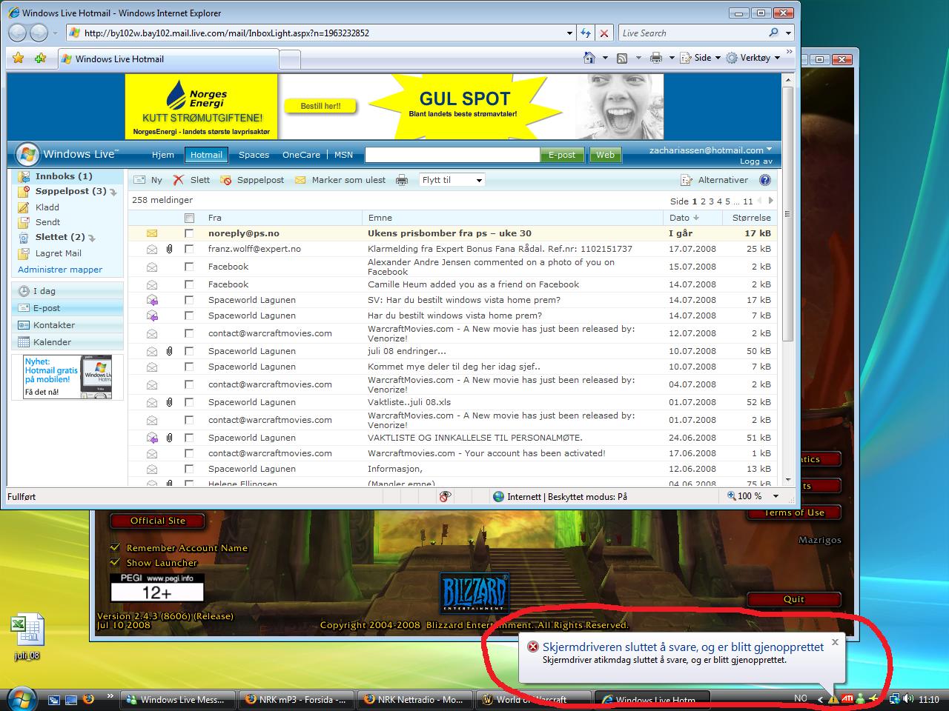Viewport: 949px width, 711px height.
Task: Click in the Windows Live search field
Action: click(452, 155)
